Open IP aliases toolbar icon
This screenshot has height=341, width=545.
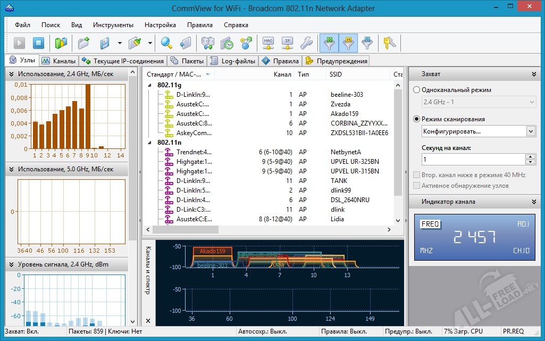click(x=287, y=43)
